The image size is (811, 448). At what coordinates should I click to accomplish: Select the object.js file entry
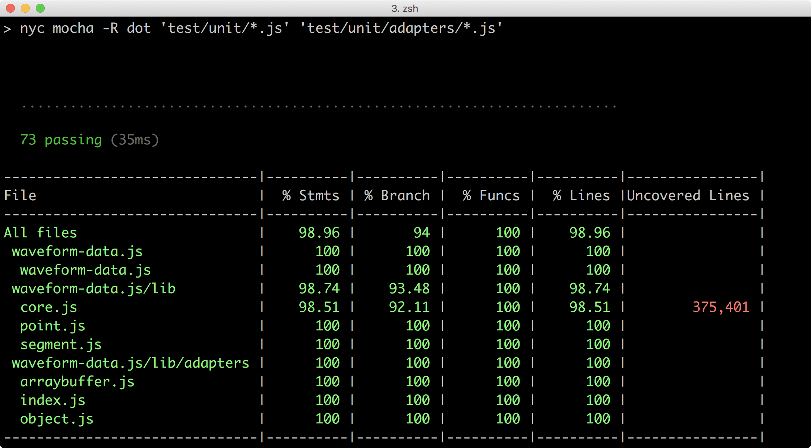pos(57,419)
